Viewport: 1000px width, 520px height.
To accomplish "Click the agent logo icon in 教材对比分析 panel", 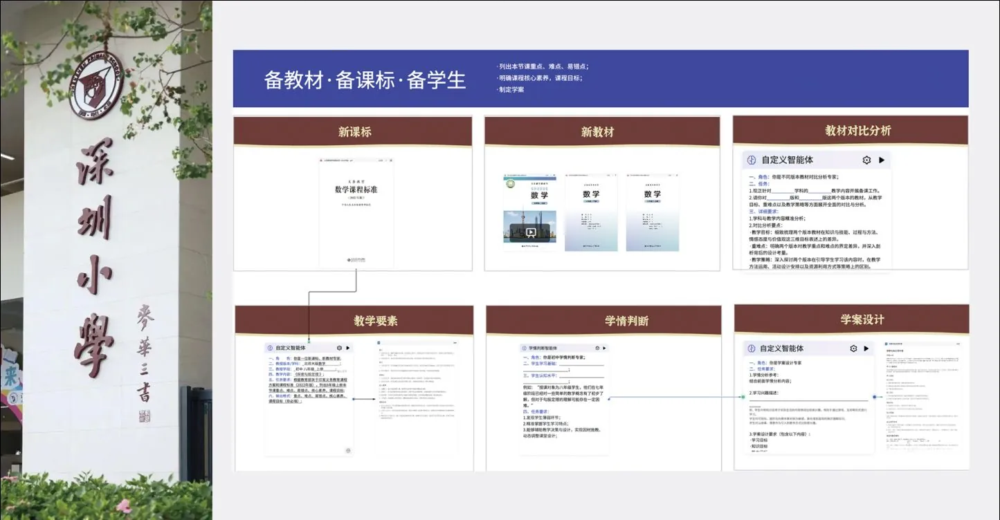I will tap(752, 160).
